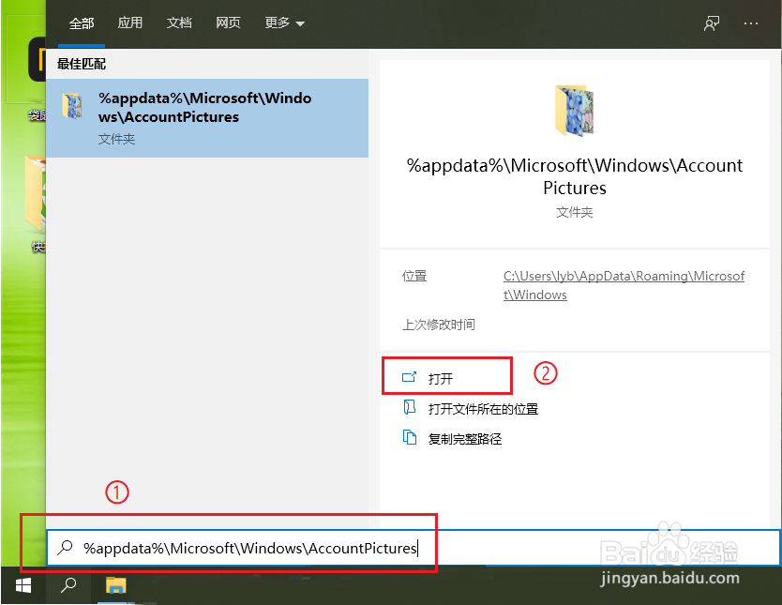Open File Explorer from the taskbar
The height and width of the screenshot is (605, 782).
[x=115, y=585]
